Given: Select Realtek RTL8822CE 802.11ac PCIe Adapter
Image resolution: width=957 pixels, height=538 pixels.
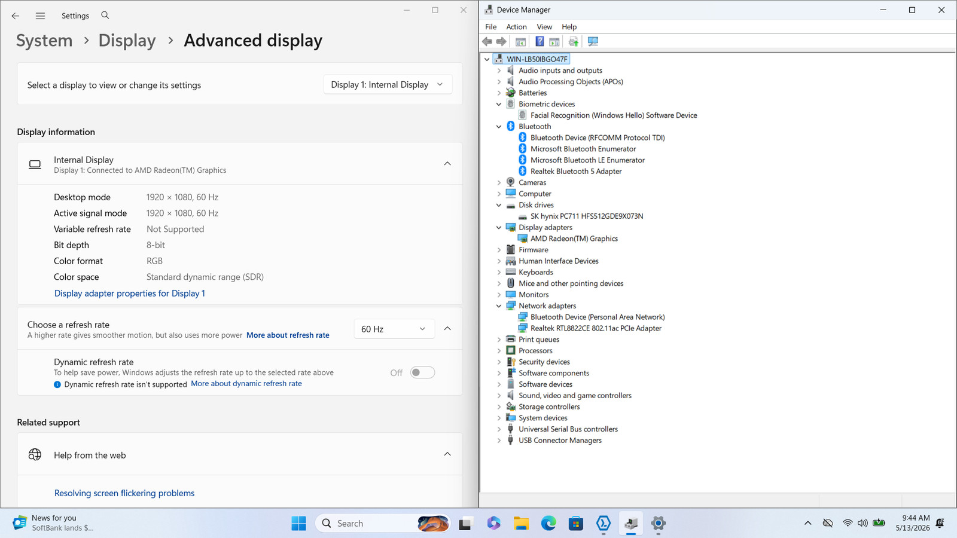Looking at the screenshot, I should [596, 328].
